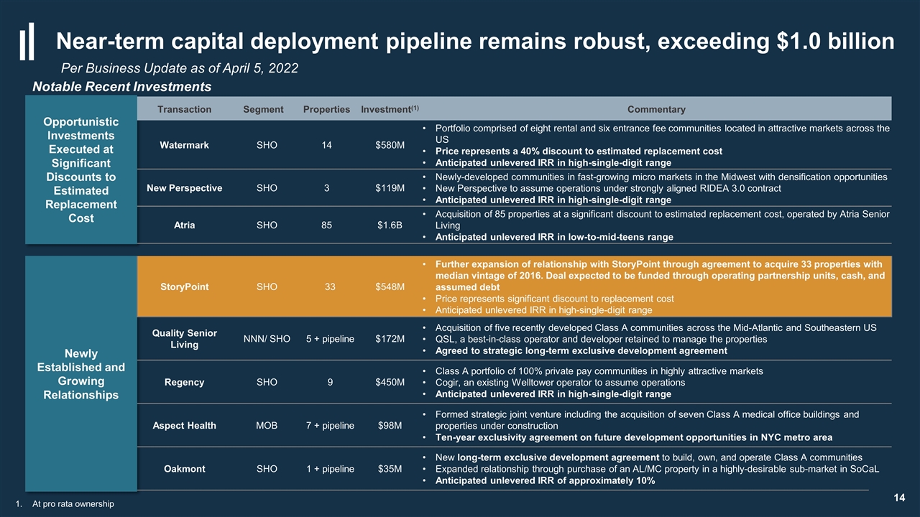Click the Regency $450M investment value
The width and height of the screenshot is (920, 517).
tap(390, 382)
